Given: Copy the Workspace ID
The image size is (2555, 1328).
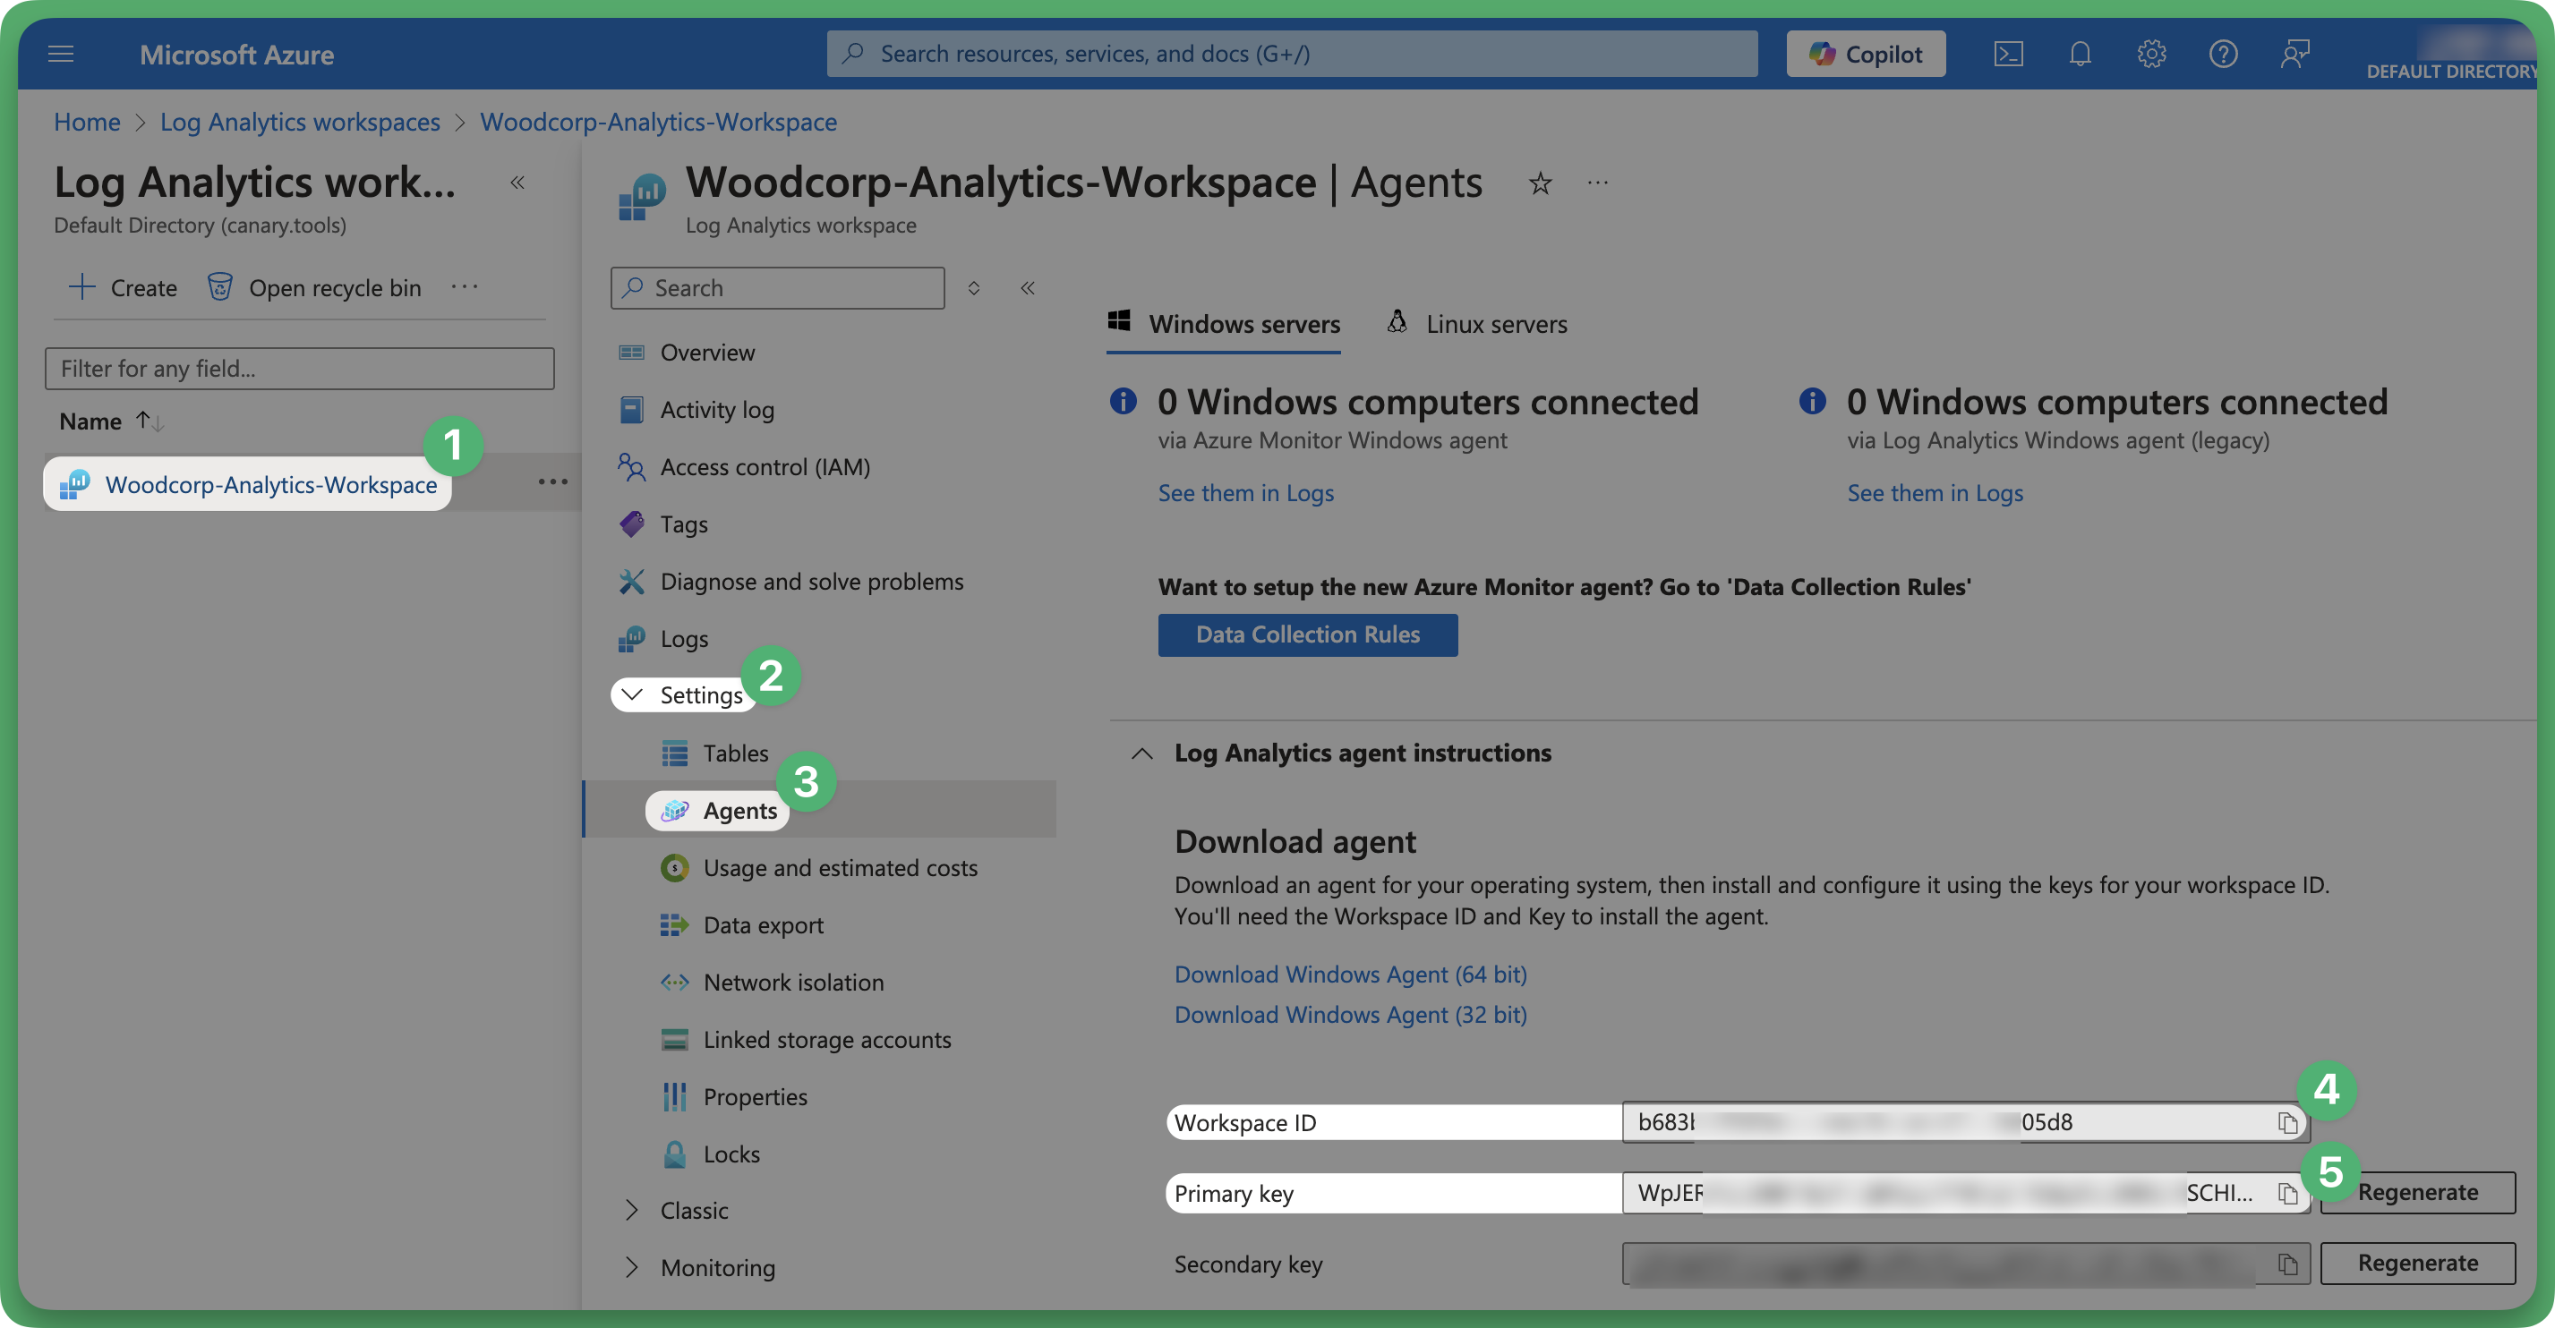Looking at the screenshot, I should point(2287,1123).
